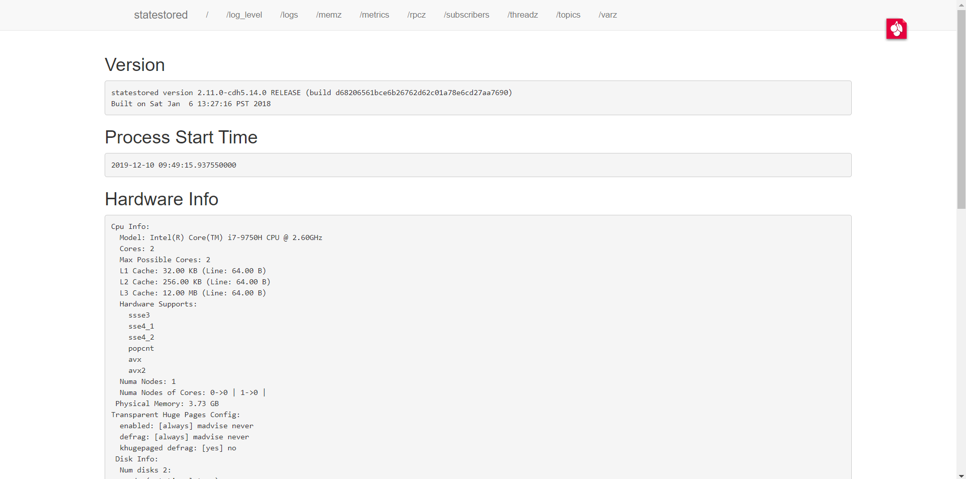This screenshot has height=479, width=966.
Task: Click the L1 Cache 32.00 KB line
Action: [x=193, y=271]
